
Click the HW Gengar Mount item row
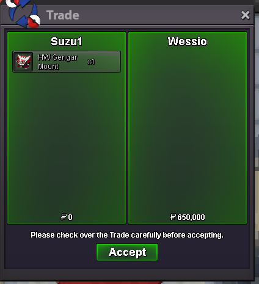pos(67,62)
